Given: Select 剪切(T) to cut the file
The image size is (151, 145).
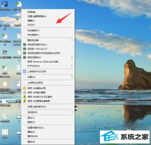Looking at the screenshot, I should tap(31, 118).
